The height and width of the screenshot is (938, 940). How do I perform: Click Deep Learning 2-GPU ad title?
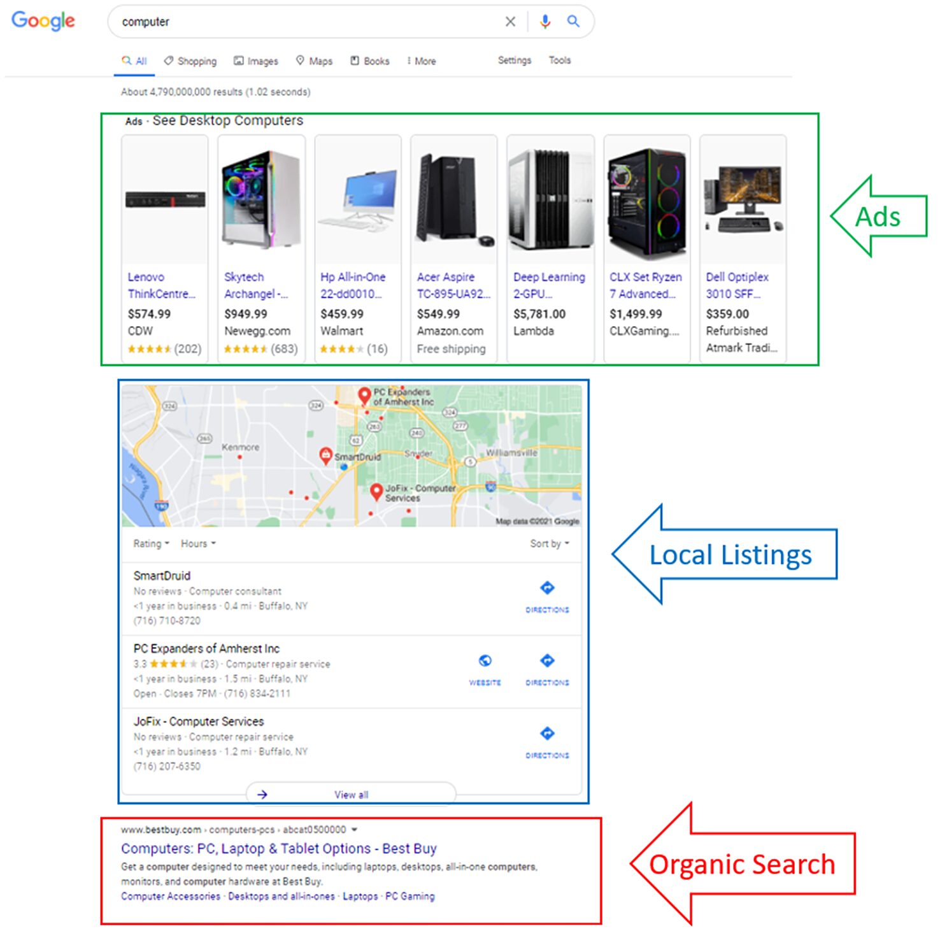point(549,285)
